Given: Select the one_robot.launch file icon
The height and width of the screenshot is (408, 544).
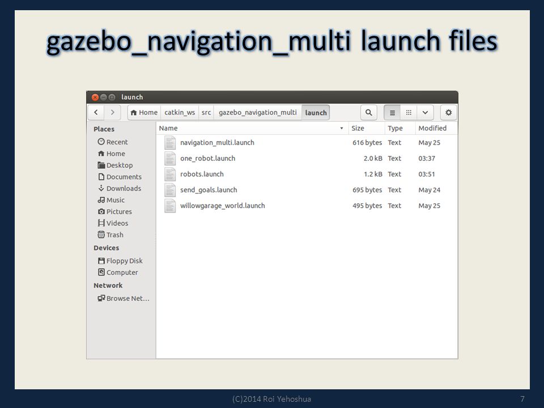Looking at the screenshot, I should 170,159.
